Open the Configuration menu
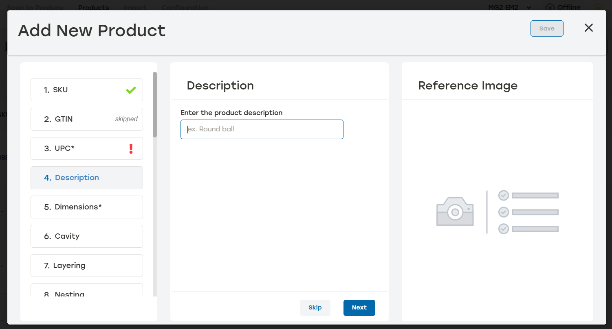612x329 pixels. click(185, 7)
